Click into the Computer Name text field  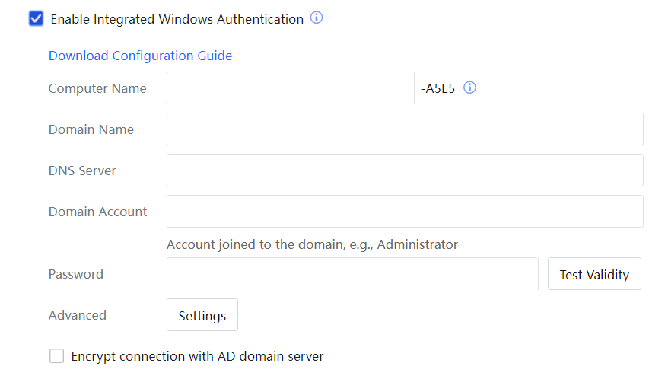click(x=290, y=88)
